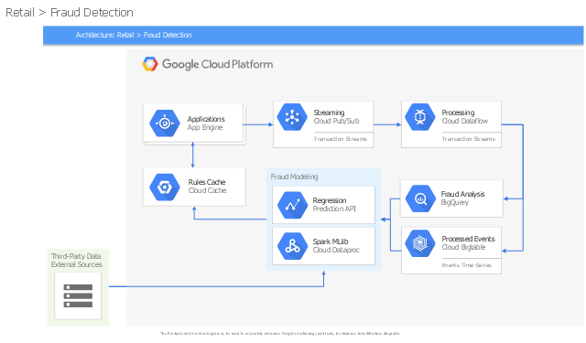Select the Streaming Cloud Pub/Sub text
The width and height of the screenshot is (586, 343).
pos(336,117)
